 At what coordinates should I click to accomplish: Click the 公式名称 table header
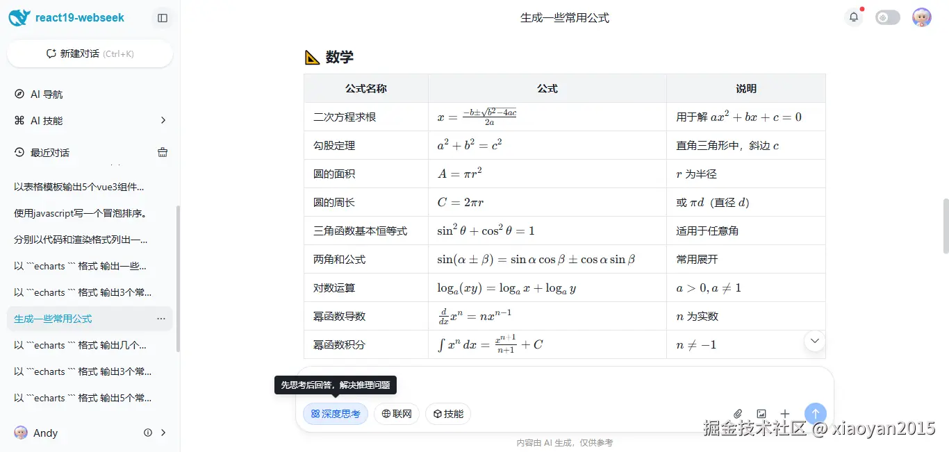click(x=366, y=88)
